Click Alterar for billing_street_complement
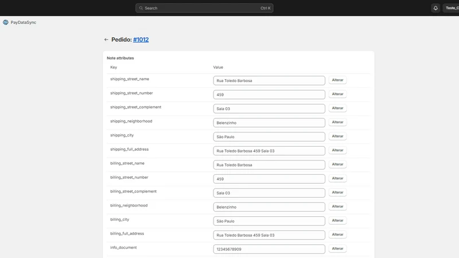Image resolution: width=459 pixels, height=258 pixels. [337, 192]
